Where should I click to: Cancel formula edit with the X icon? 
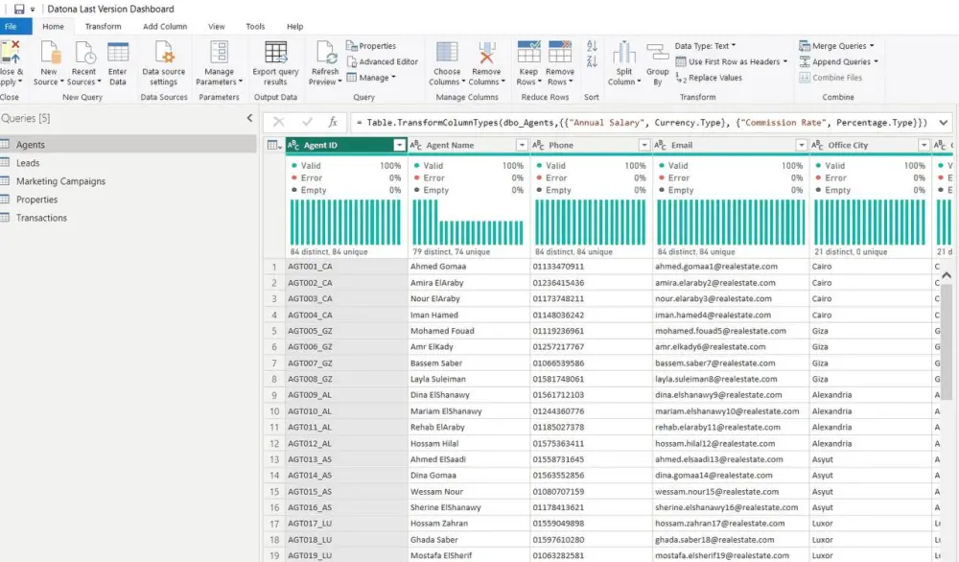point(278,123)
